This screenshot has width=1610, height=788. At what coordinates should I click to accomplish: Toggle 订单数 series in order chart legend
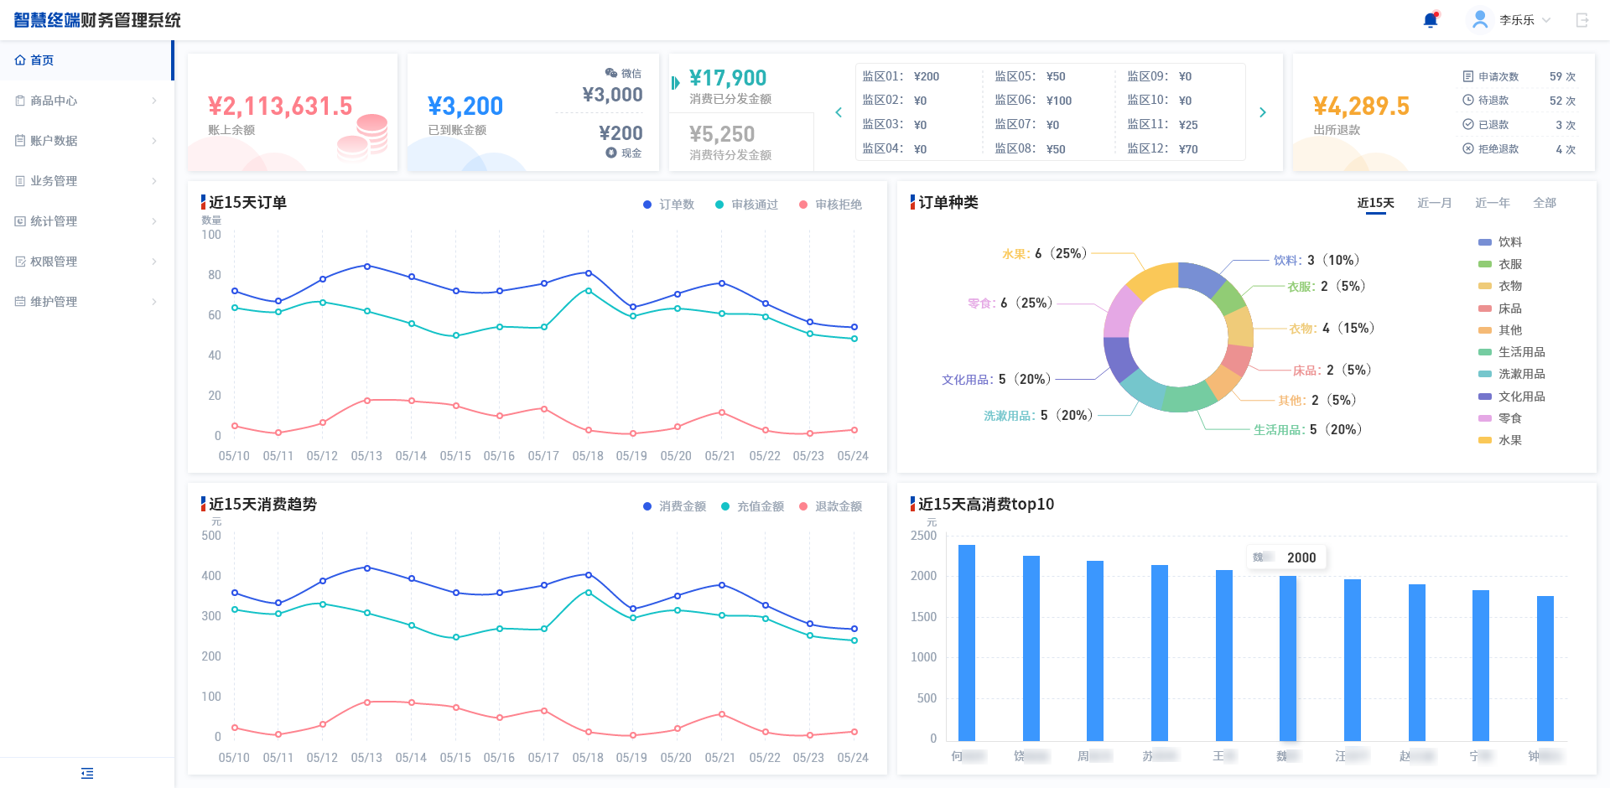tap(668, 205)
